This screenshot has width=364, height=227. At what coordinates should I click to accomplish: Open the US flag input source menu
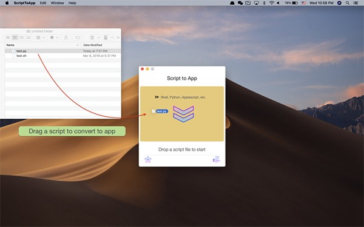304,3
